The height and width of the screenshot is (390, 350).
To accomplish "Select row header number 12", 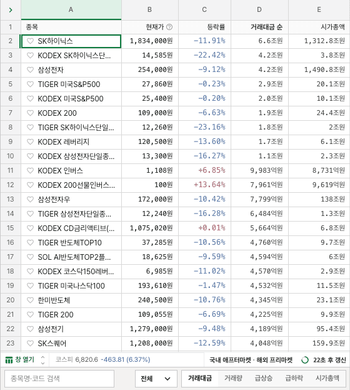I will point(11,185).
